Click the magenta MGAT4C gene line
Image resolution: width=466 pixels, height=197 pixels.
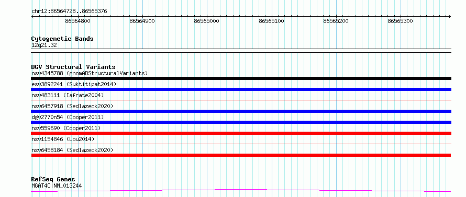coord(241,190)
